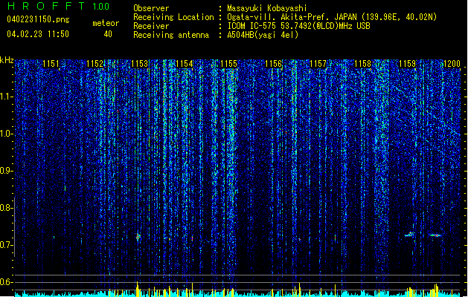
Task: Click the 1151 time marker
Action: click(51, 64)
